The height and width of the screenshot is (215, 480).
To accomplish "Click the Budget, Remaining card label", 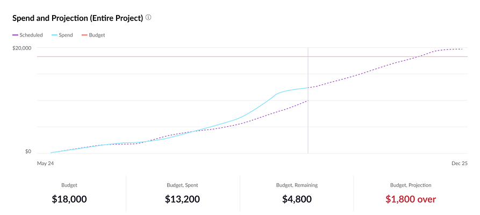I will pos(297,185).
